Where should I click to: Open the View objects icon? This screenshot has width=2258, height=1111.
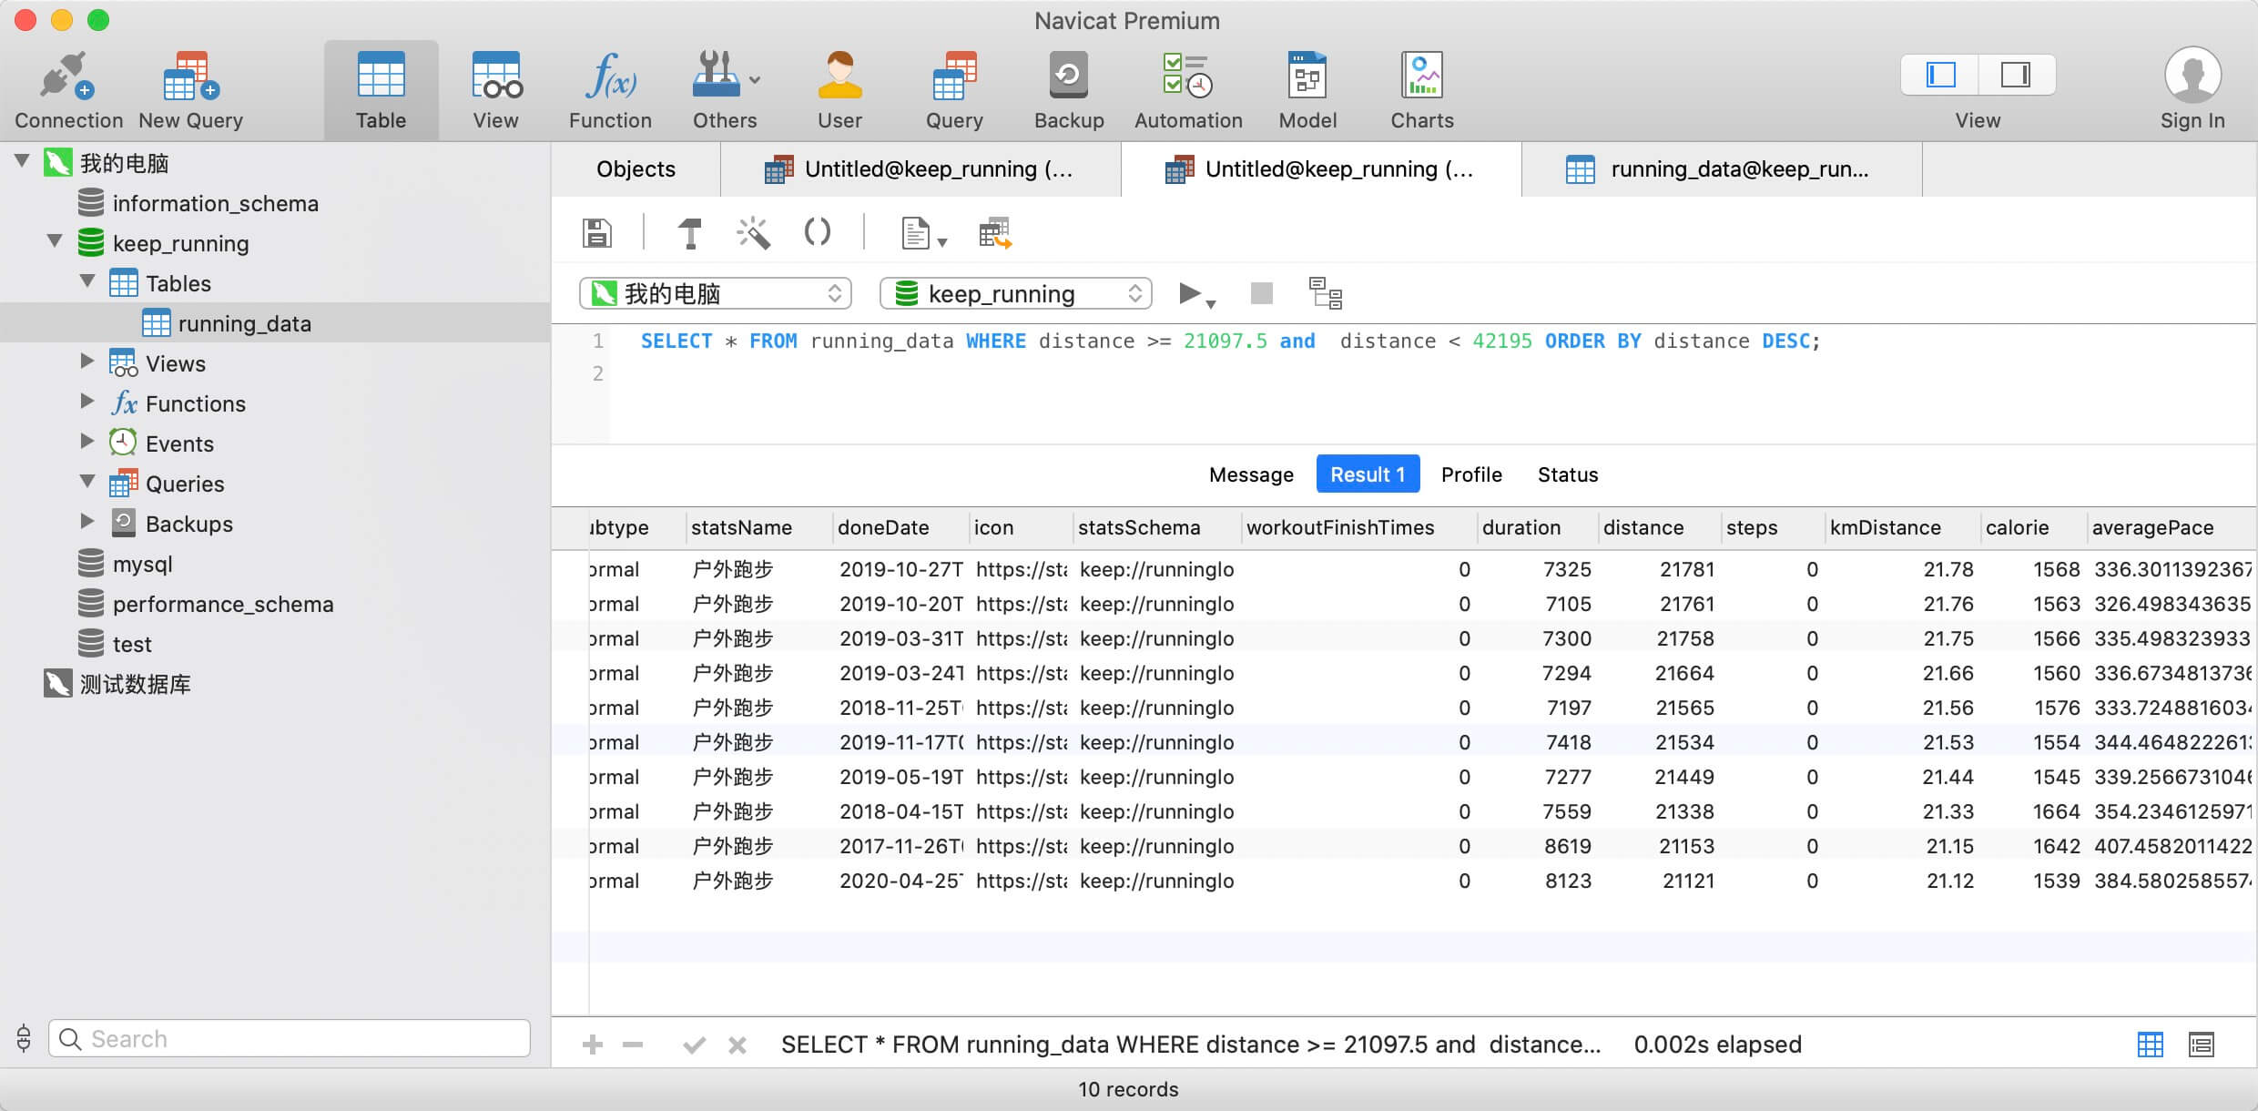[x=495, y=91]
